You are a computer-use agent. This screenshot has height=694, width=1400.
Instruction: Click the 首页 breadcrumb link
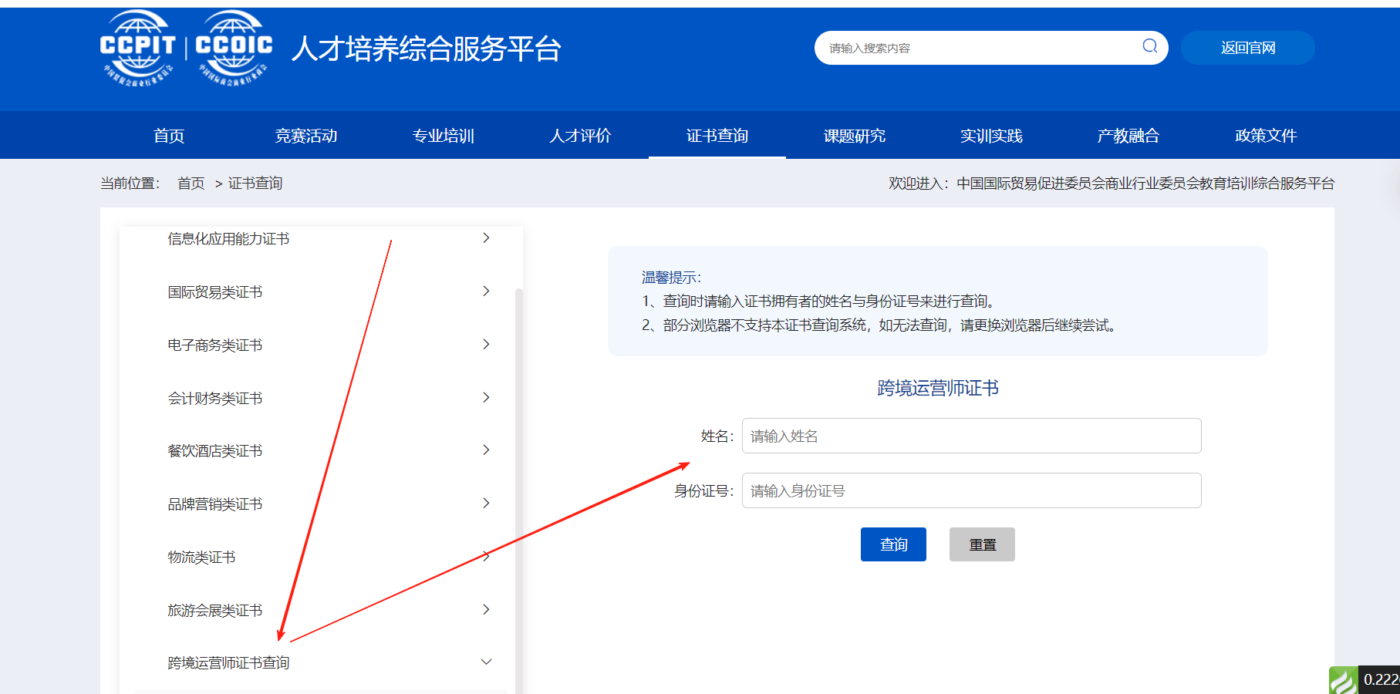(x=191, y=184)
